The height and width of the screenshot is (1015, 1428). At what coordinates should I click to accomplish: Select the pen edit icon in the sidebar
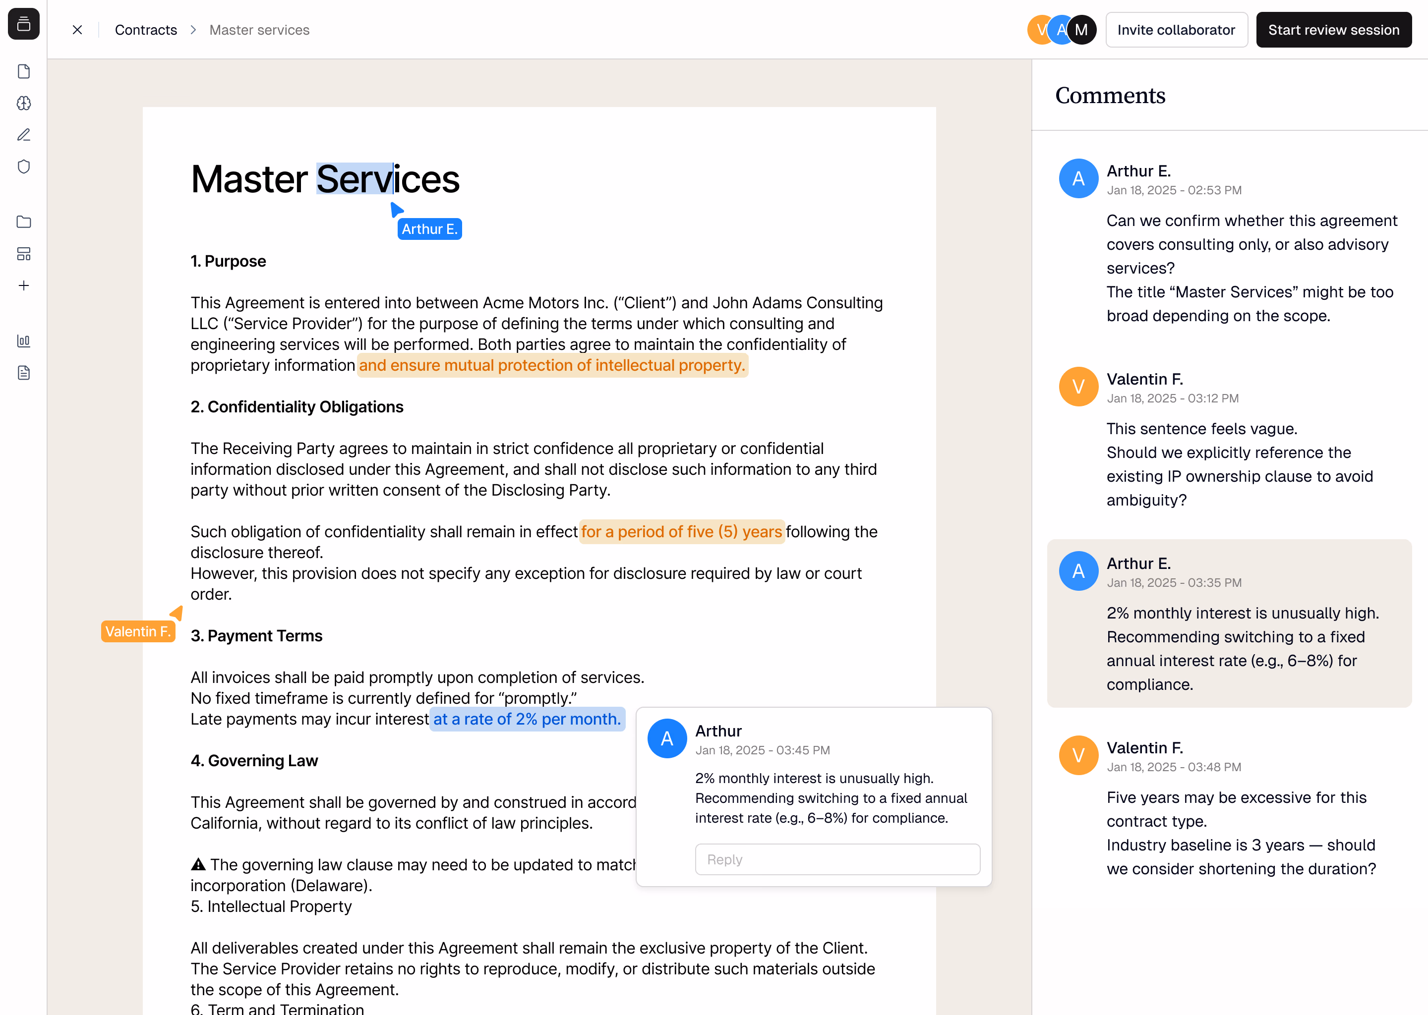pos(24,134)
